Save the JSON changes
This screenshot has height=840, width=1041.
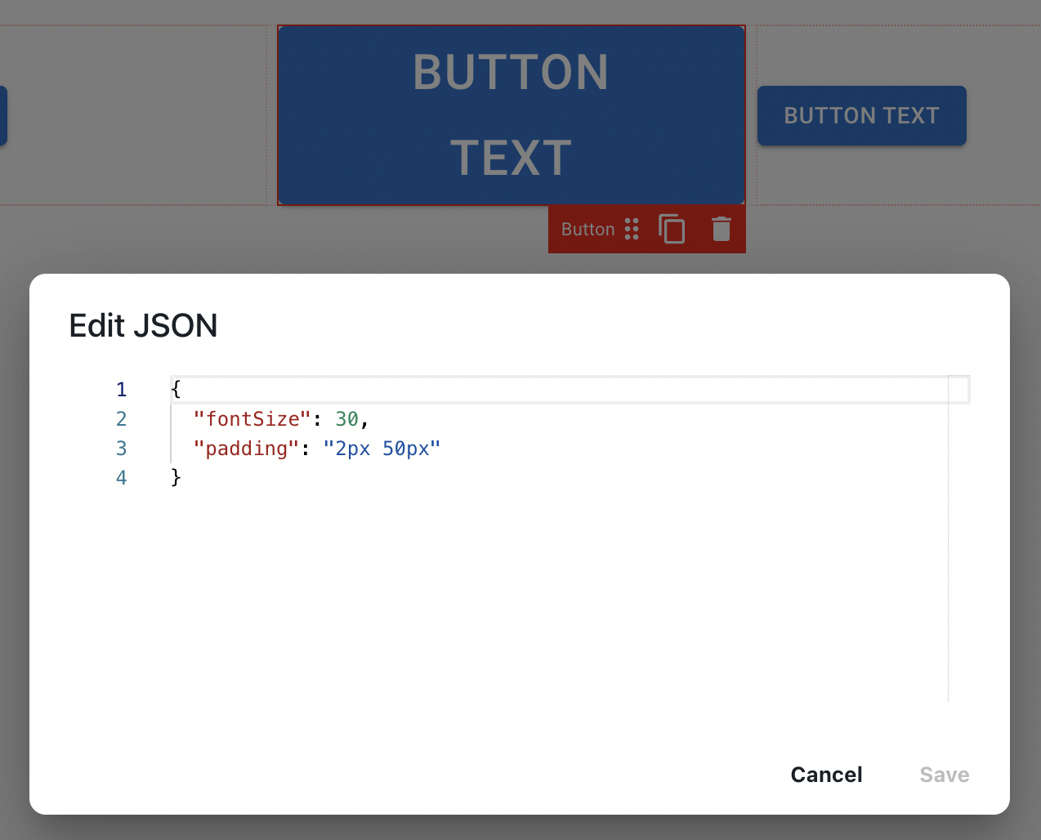pyautogui.click(x=944, y=775)
